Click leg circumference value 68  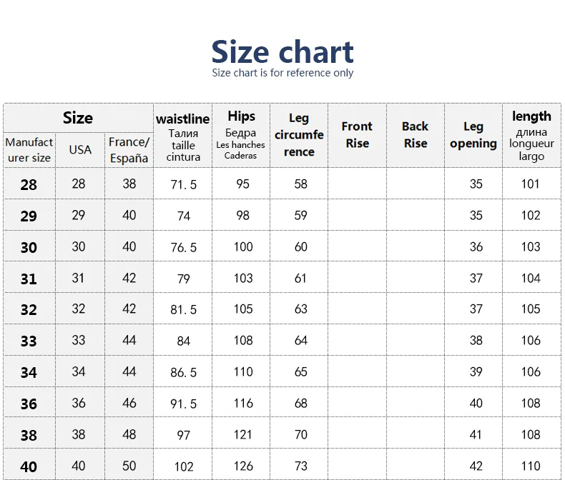tap(300, 404)
